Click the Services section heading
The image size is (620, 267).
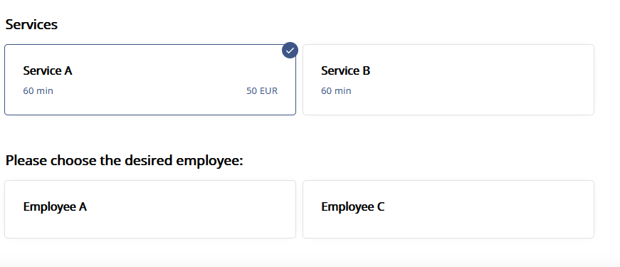(x=31, y=24)
